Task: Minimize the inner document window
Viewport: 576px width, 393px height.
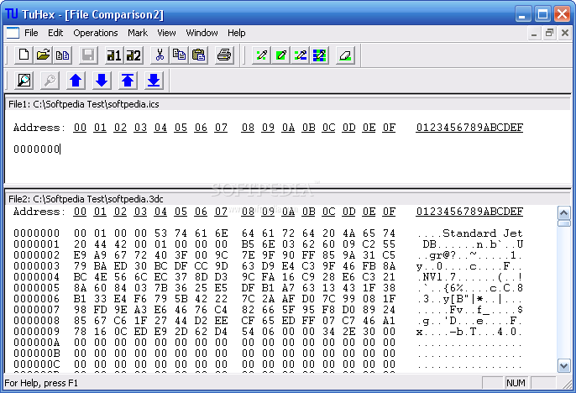Action: click(x=534, y=33)
